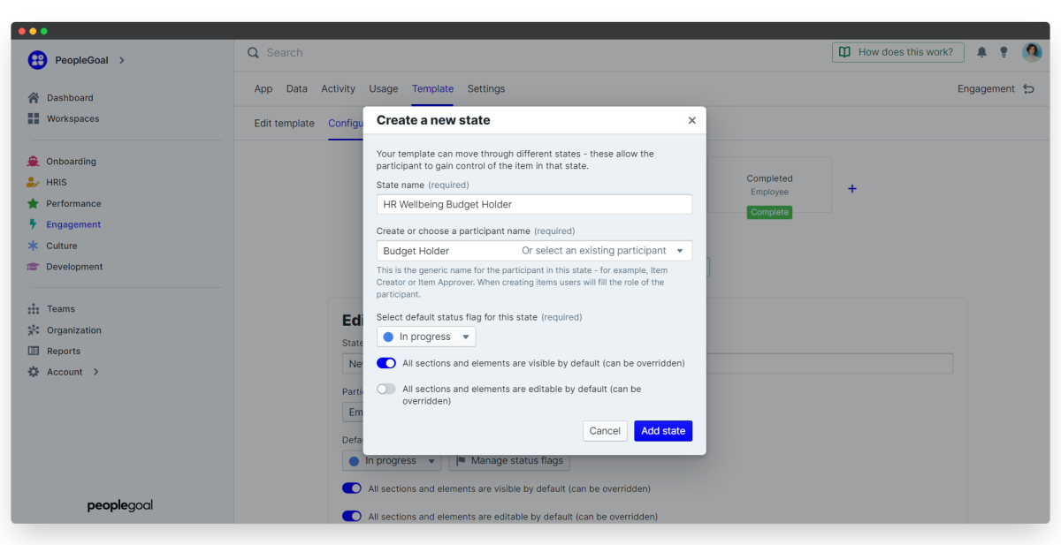This screenshot has height=545, width=1061.
Task: Click the plus icon to add state
Action: click(x=852, y=188)
